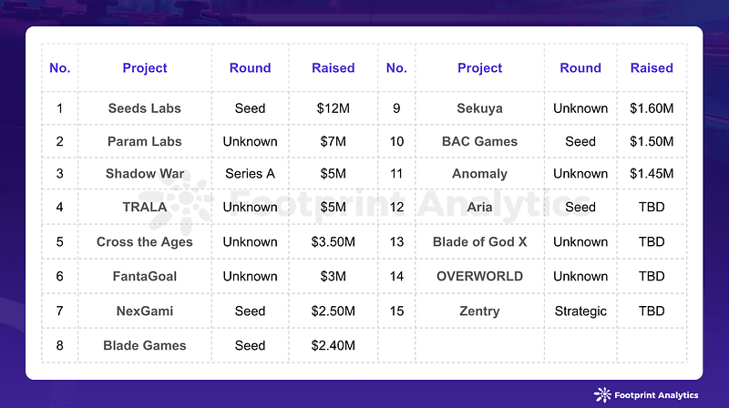Click the Footprint Analytics brand text
The width and height of the screenshot is (729, 408).
pyautogui.click(x=656, y=395)
